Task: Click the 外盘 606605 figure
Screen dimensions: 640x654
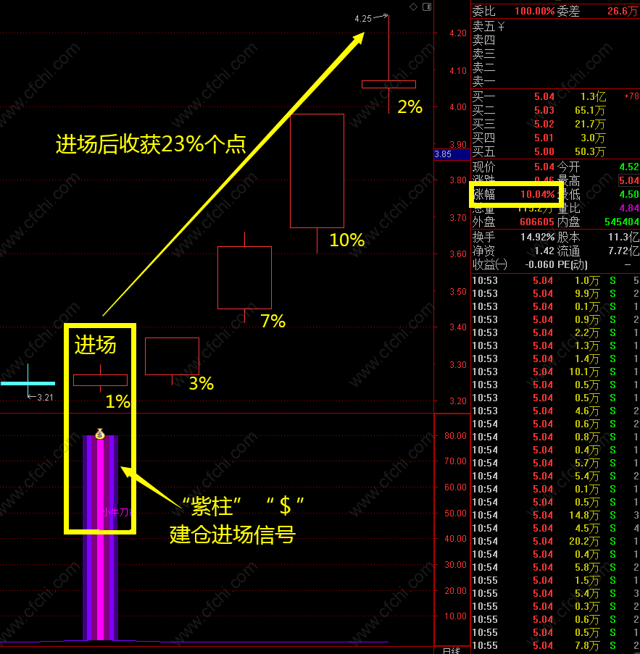Action: (x=537, y=222)
